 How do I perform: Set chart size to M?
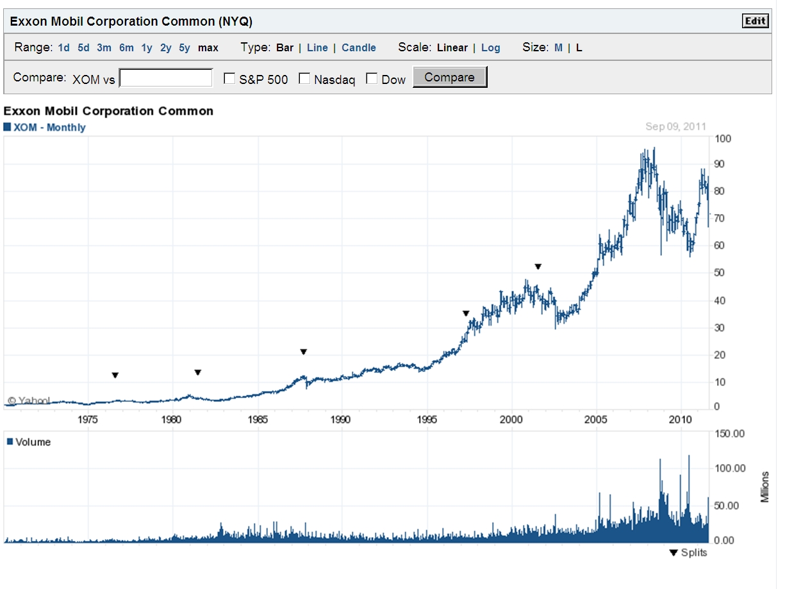click(x=558, y=47)
